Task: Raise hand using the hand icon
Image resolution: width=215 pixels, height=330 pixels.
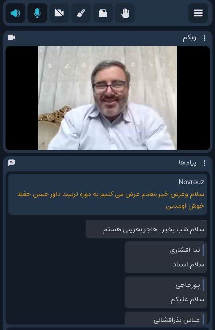Action: [125, 13]
